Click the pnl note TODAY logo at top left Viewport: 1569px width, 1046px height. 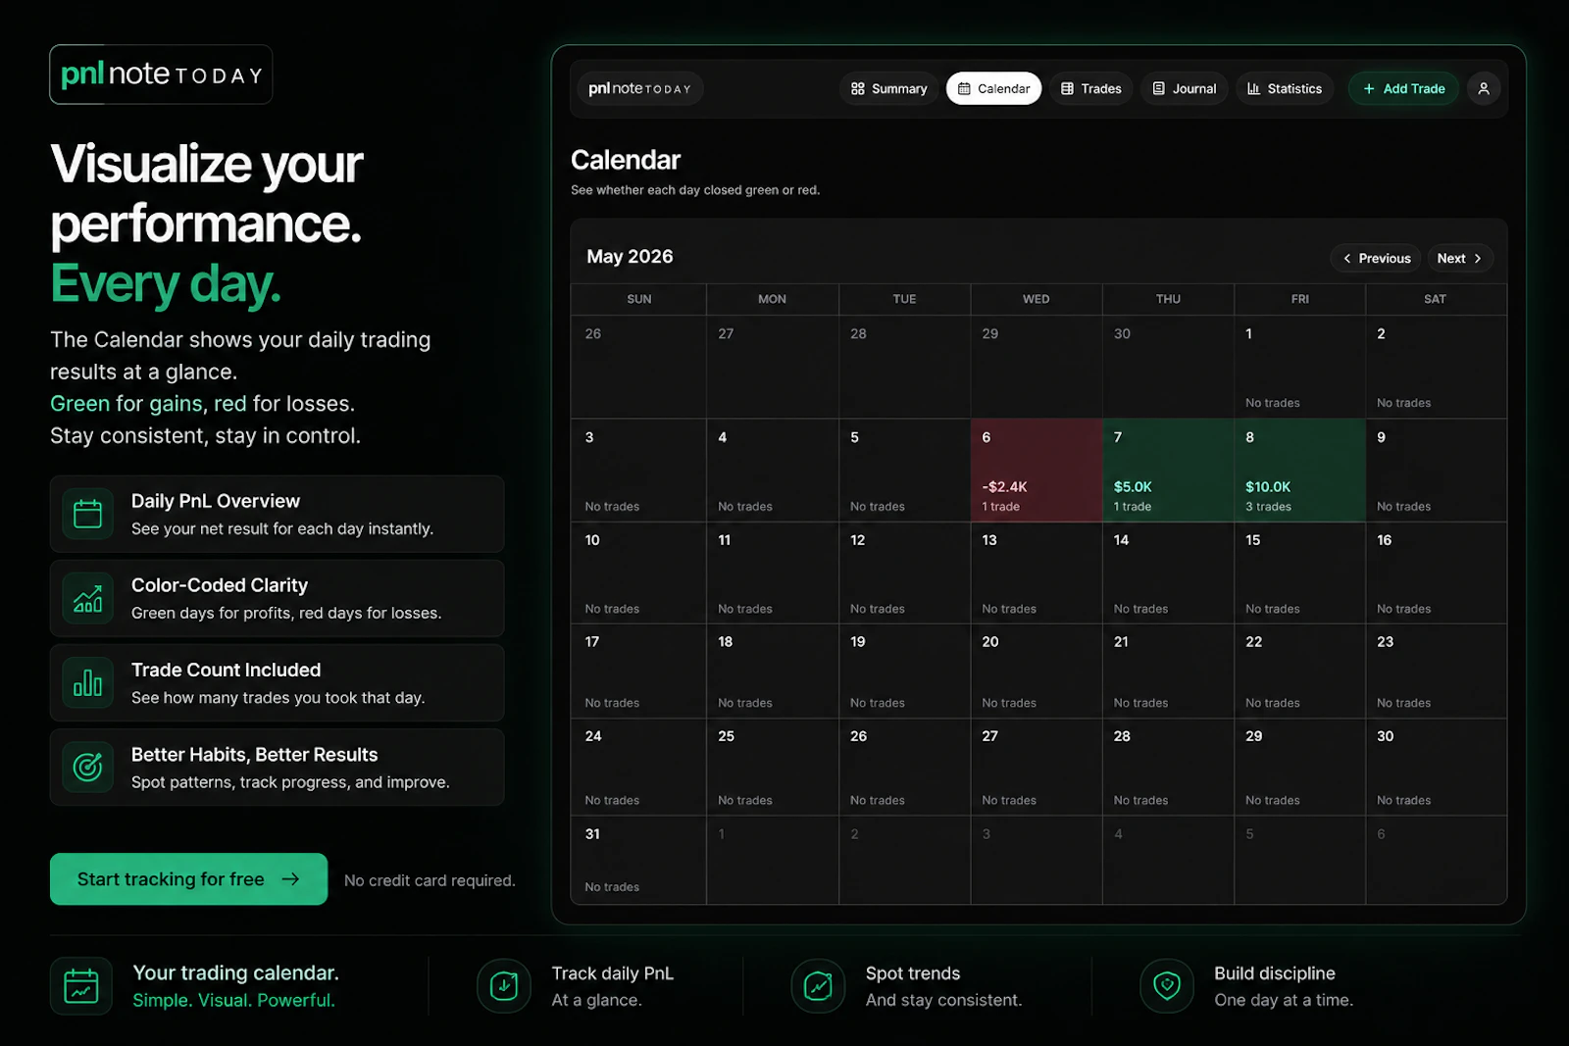tap(161, 75)
